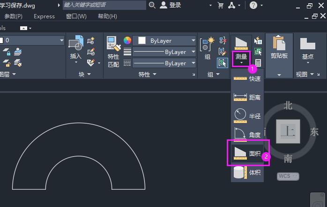Viewport: 327px width, 207px height.
Task: Click 南 on the ViewCube compass
Action: coord(288,159)
